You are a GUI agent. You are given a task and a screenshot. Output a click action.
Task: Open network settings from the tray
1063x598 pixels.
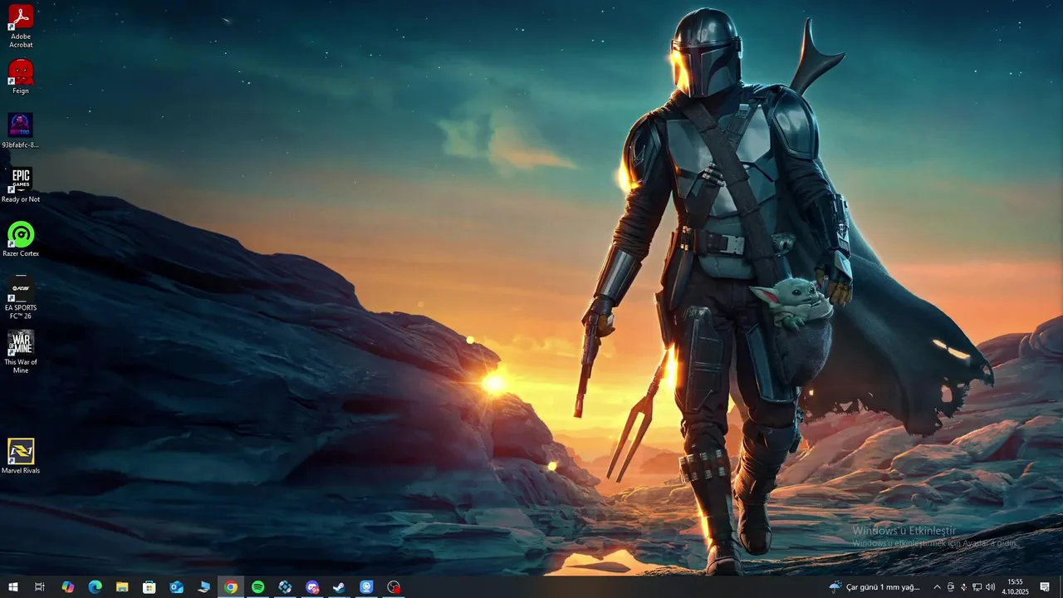pos(977,587)
